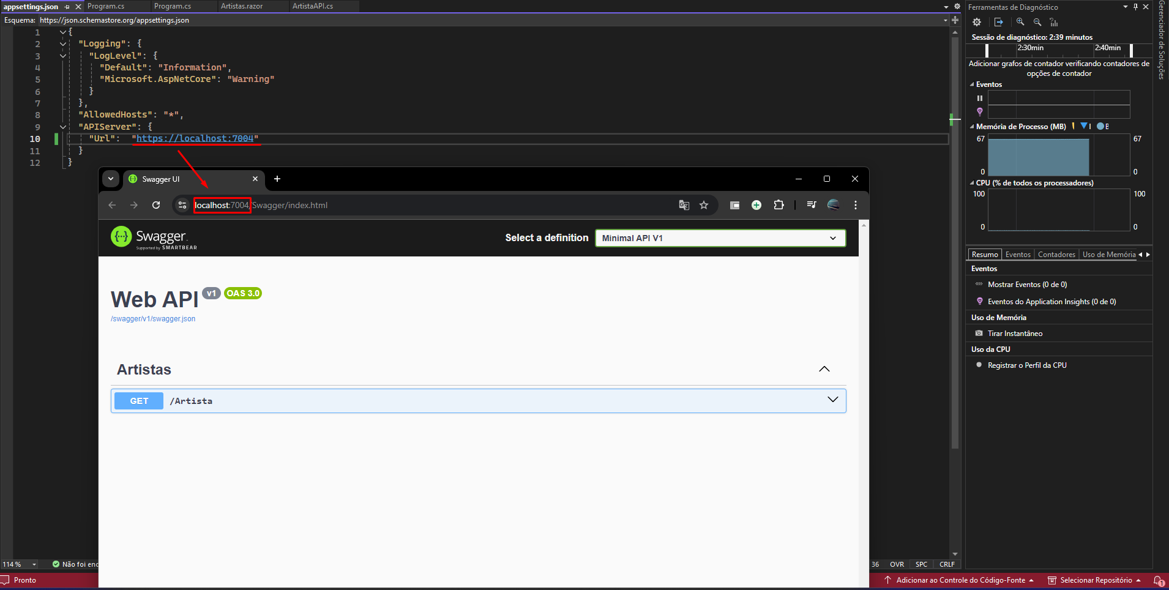Click the schema URL field in editor

[490, 20]
